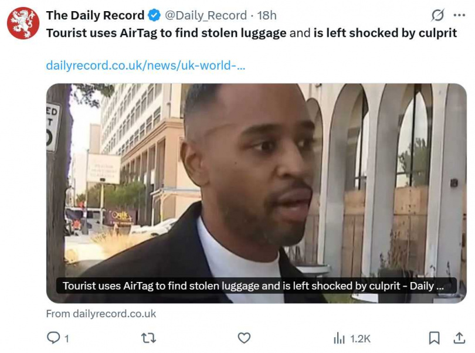475x353 pixels.
Task: Open The Daily Record profile name
Action: click(95, 15)
